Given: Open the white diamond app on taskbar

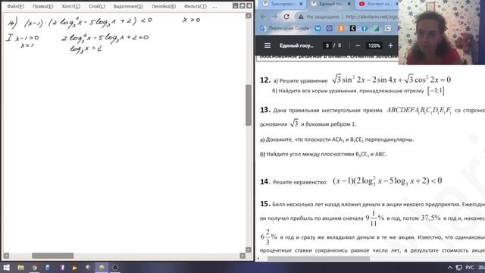Looking at the screenshot, I should 88,268.
